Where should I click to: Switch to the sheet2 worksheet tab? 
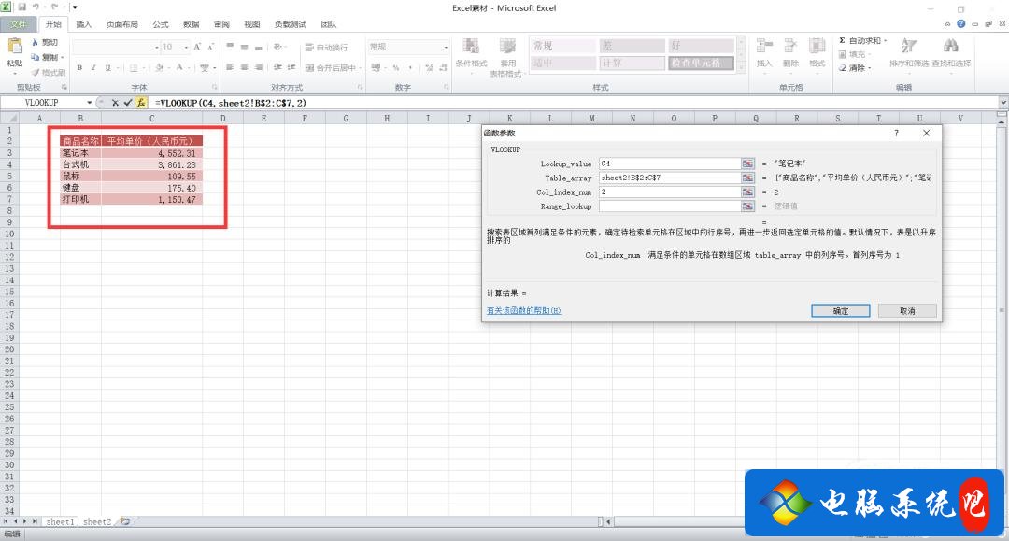coord(97,522)
